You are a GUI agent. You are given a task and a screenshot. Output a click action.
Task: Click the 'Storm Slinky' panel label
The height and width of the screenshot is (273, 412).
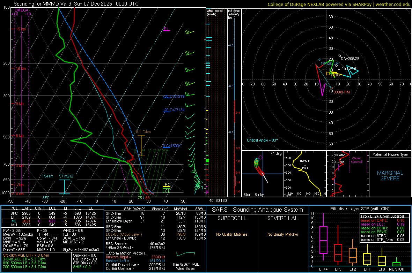tap(253, 195)
